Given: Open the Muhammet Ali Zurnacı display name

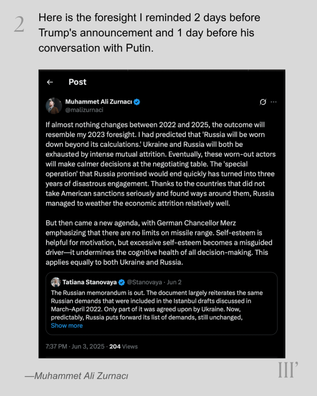Looking at the screenshot, I should click(x=99, y=102).
